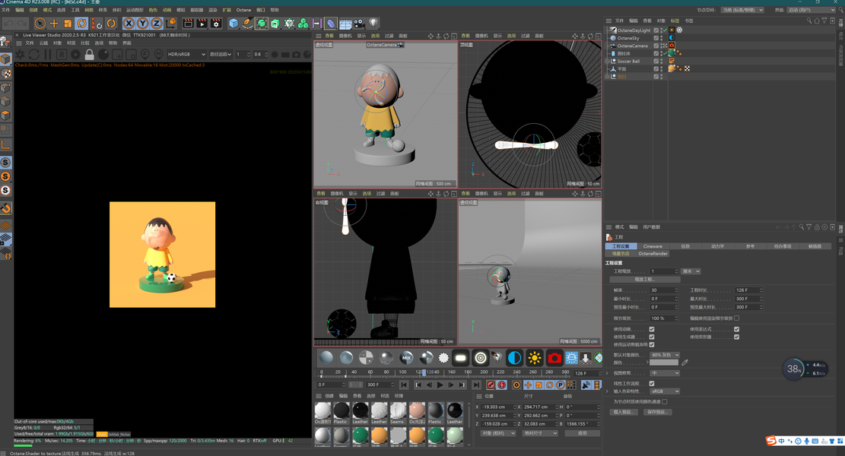Toggle timeline sound speaker icon
Image resolution: width=845 pixels, height=456 pixels.
(x=586, y=385)
